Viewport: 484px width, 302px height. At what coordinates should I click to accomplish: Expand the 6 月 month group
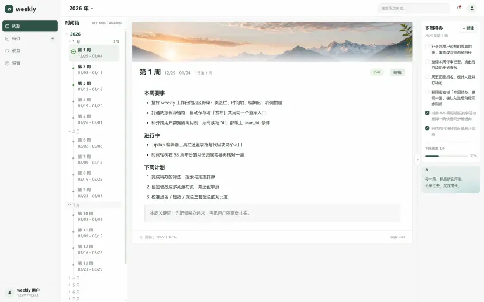(x=70, y=292)
